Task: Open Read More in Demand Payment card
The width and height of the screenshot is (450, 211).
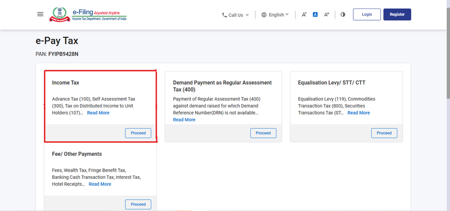Action: pos(184,120)
